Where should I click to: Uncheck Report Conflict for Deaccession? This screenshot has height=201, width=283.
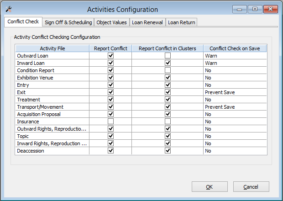point(110,151)
